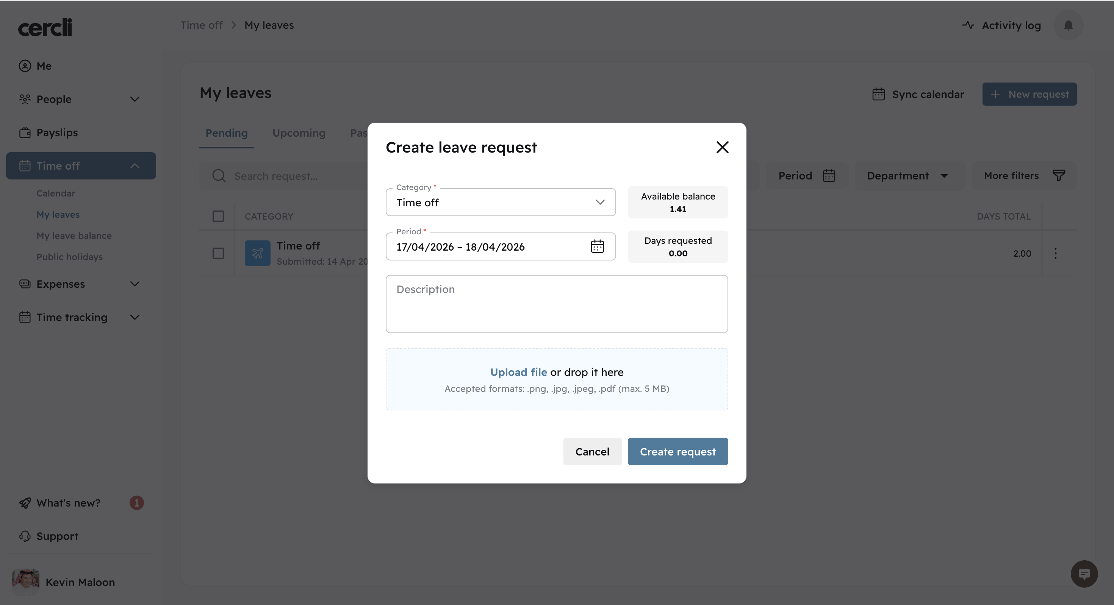Click the Upload file link
Image resolution: width=1114 pixels, height=605 pixels.
[518, 372]
